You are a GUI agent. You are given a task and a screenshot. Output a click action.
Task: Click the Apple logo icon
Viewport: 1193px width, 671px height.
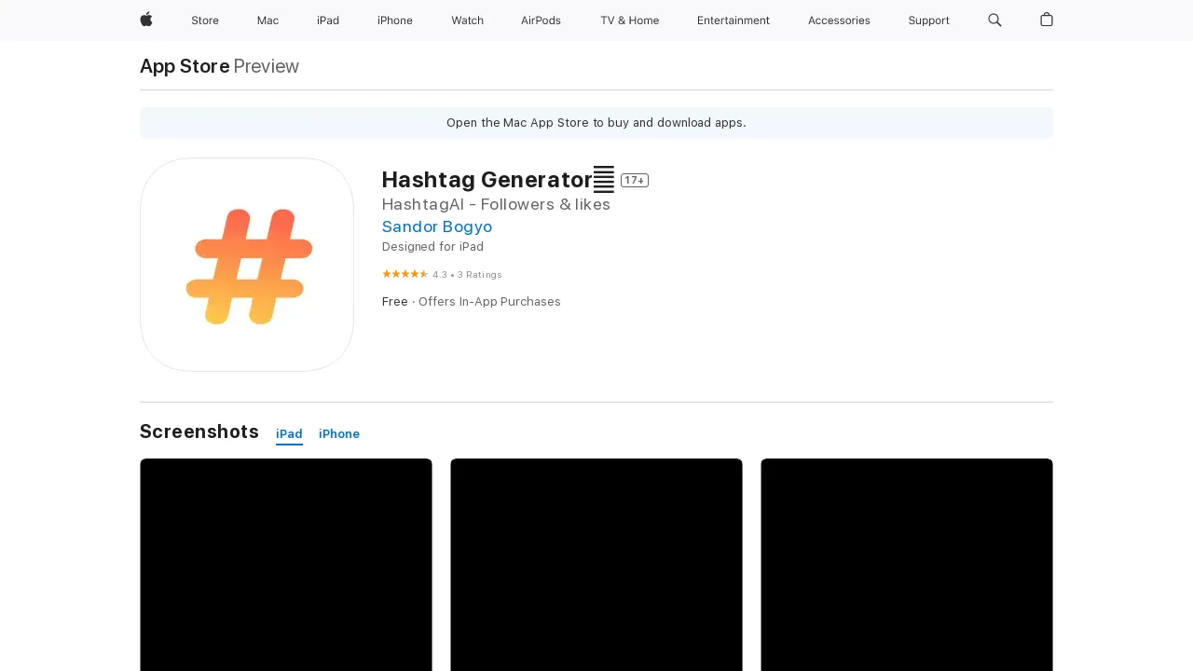pyautogui.click(x=146, y=20)
